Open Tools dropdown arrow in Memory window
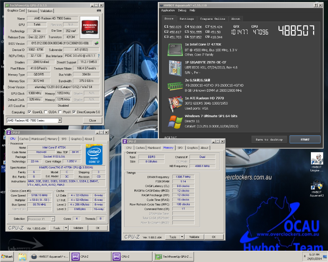 tap(182, 237)
